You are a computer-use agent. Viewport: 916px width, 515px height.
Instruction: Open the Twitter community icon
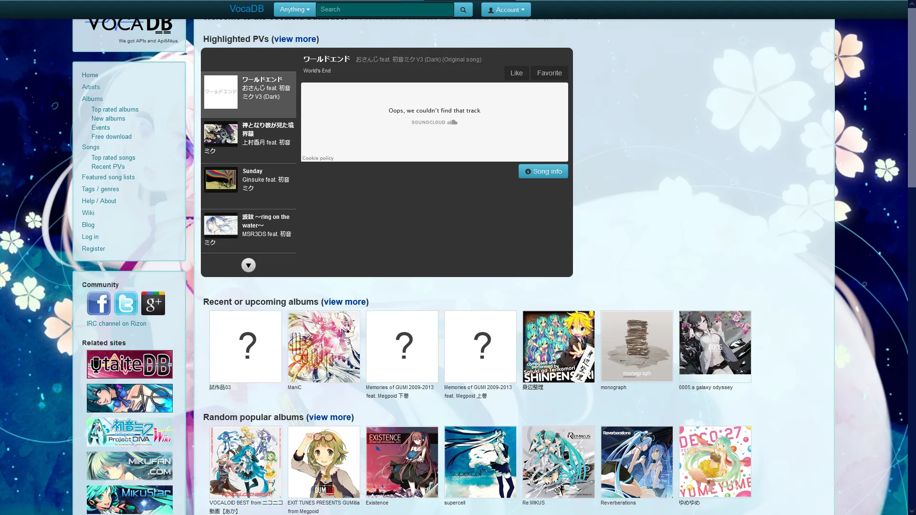[x=126, y=303]
